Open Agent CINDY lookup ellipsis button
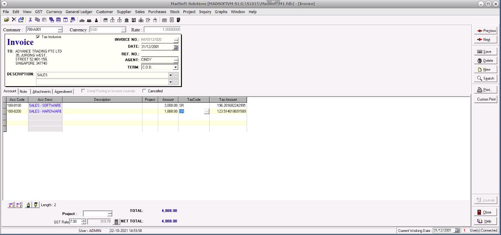Image resolution: width=501 pixels, height=235 pixels. 176,60
